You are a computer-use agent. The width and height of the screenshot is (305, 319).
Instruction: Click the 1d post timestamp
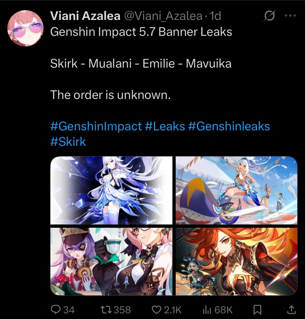click(215, 16)
